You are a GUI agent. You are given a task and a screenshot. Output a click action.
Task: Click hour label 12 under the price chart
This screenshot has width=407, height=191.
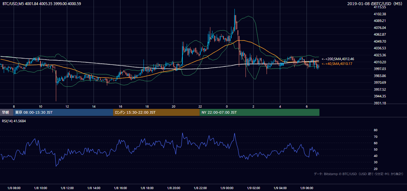pos(67,106)
